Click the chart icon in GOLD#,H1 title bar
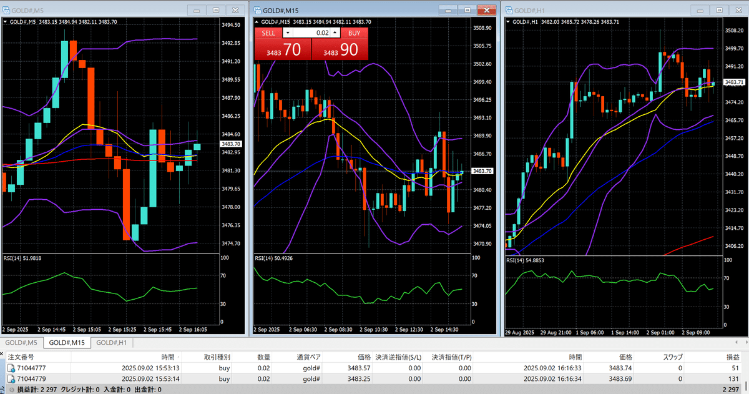Image resolution: width=749 pixels, height=394 pixels. 509,9
